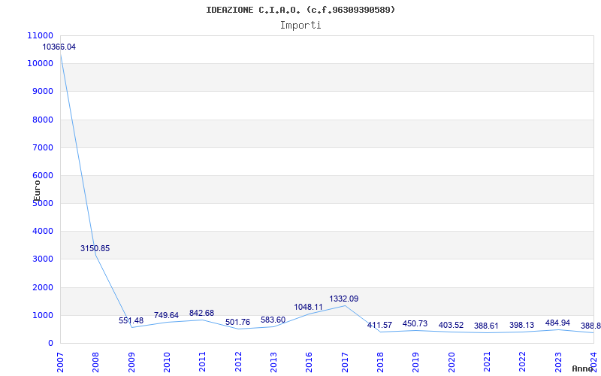Click x-axis year 2017
The image size is (601, 376).
(x=345, y=362)
